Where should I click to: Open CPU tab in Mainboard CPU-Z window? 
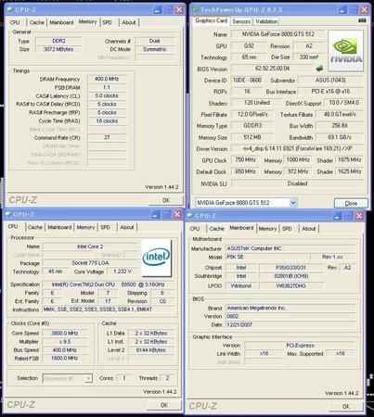195,229
